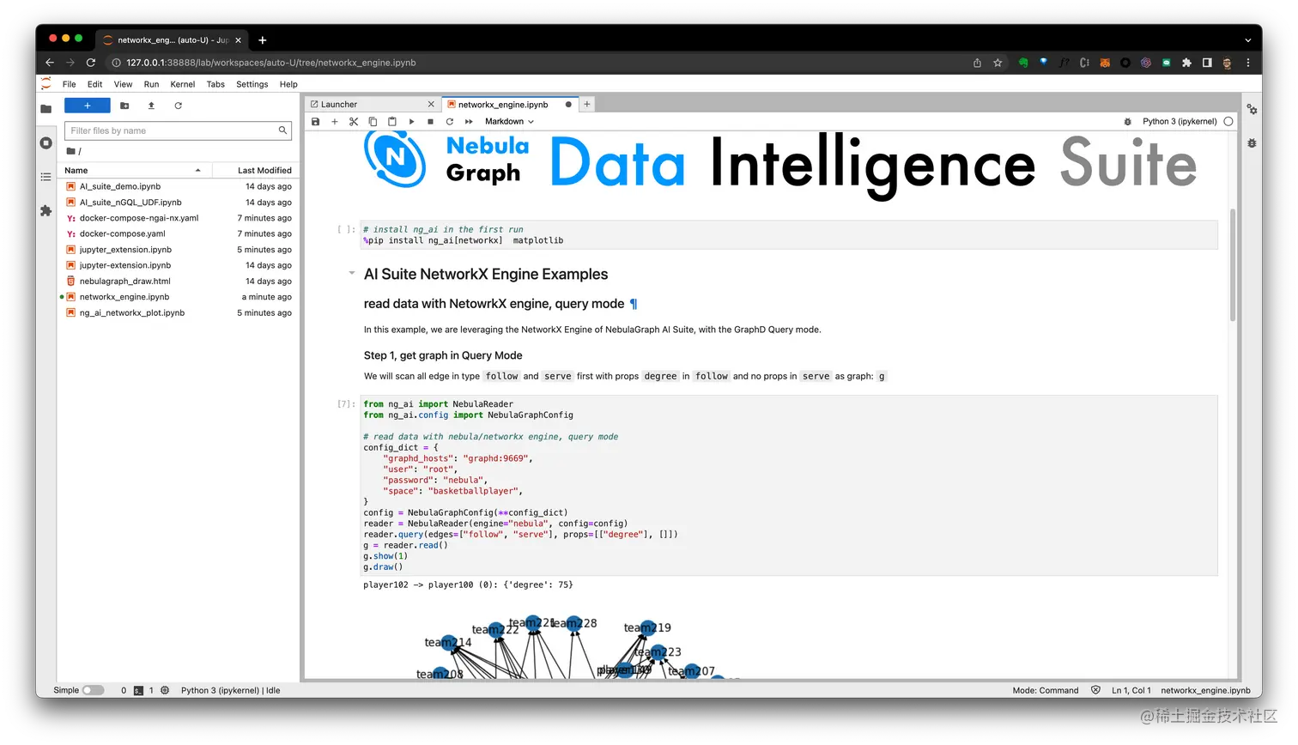Open the Table of Contents panel

click(x=46, y=177)
